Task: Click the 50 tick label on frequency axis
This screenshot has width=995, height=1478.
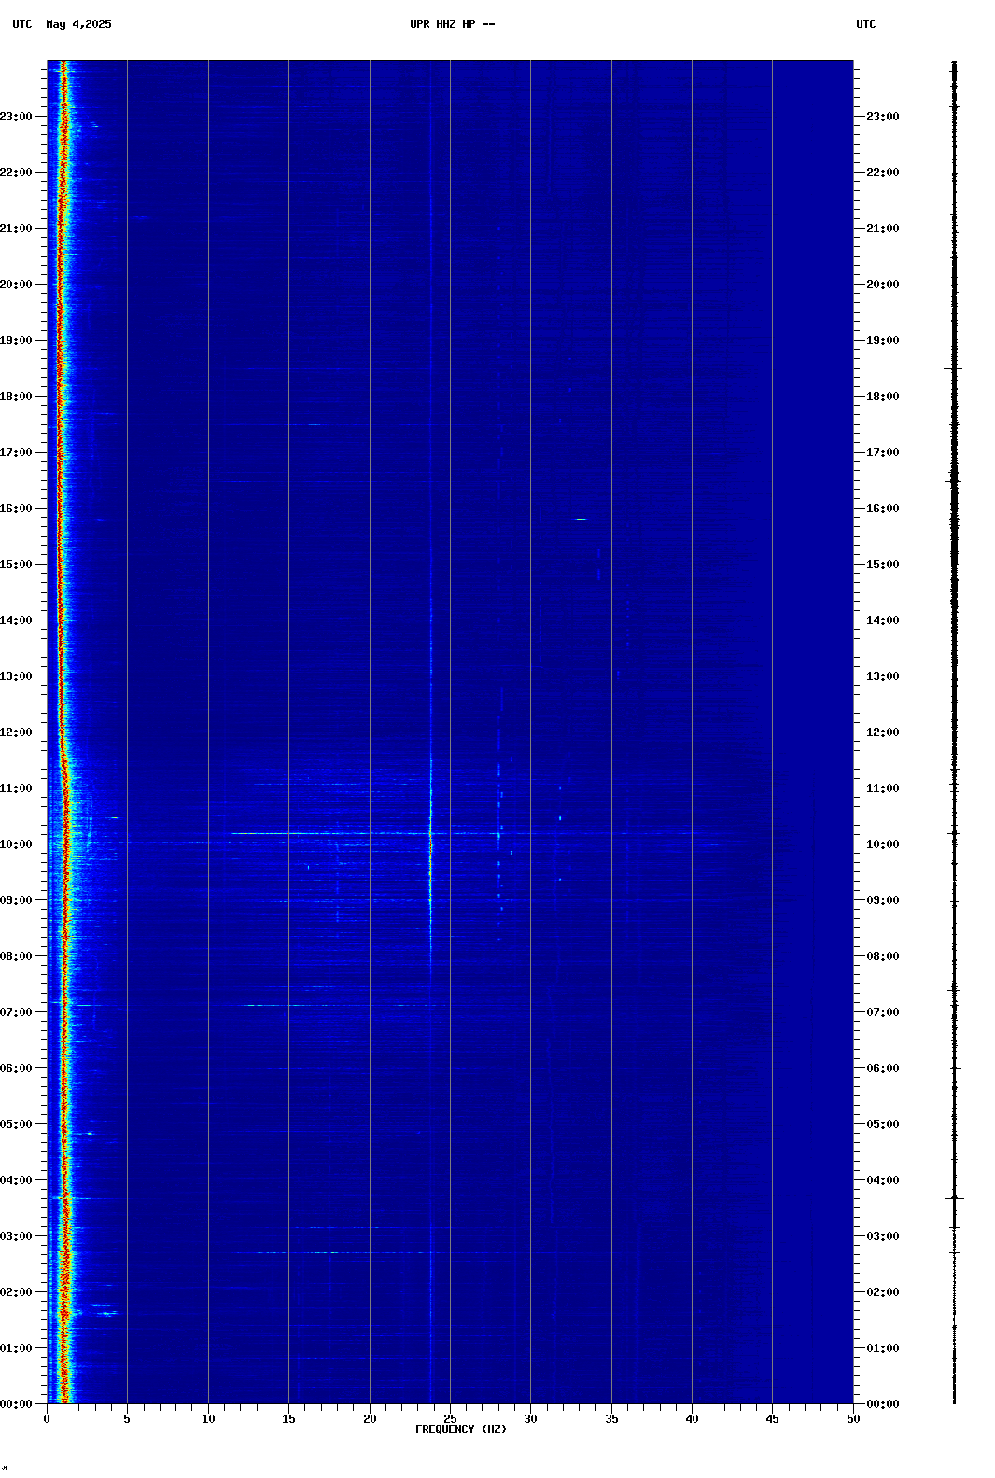Action: [x=853, y=1419]
